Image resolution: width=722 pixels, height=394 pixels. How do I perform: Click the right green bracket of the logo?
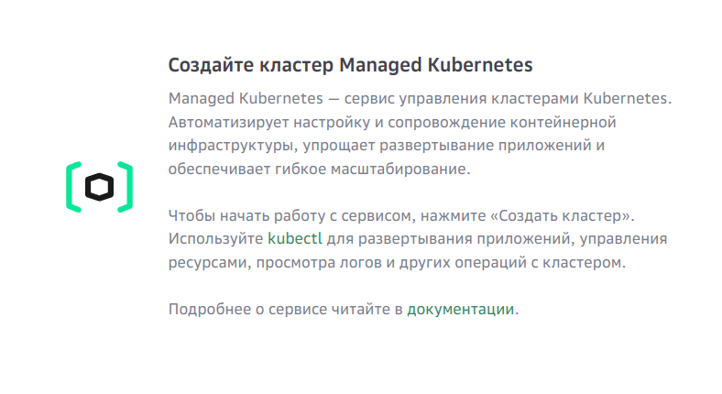click(x=126, y=187)
